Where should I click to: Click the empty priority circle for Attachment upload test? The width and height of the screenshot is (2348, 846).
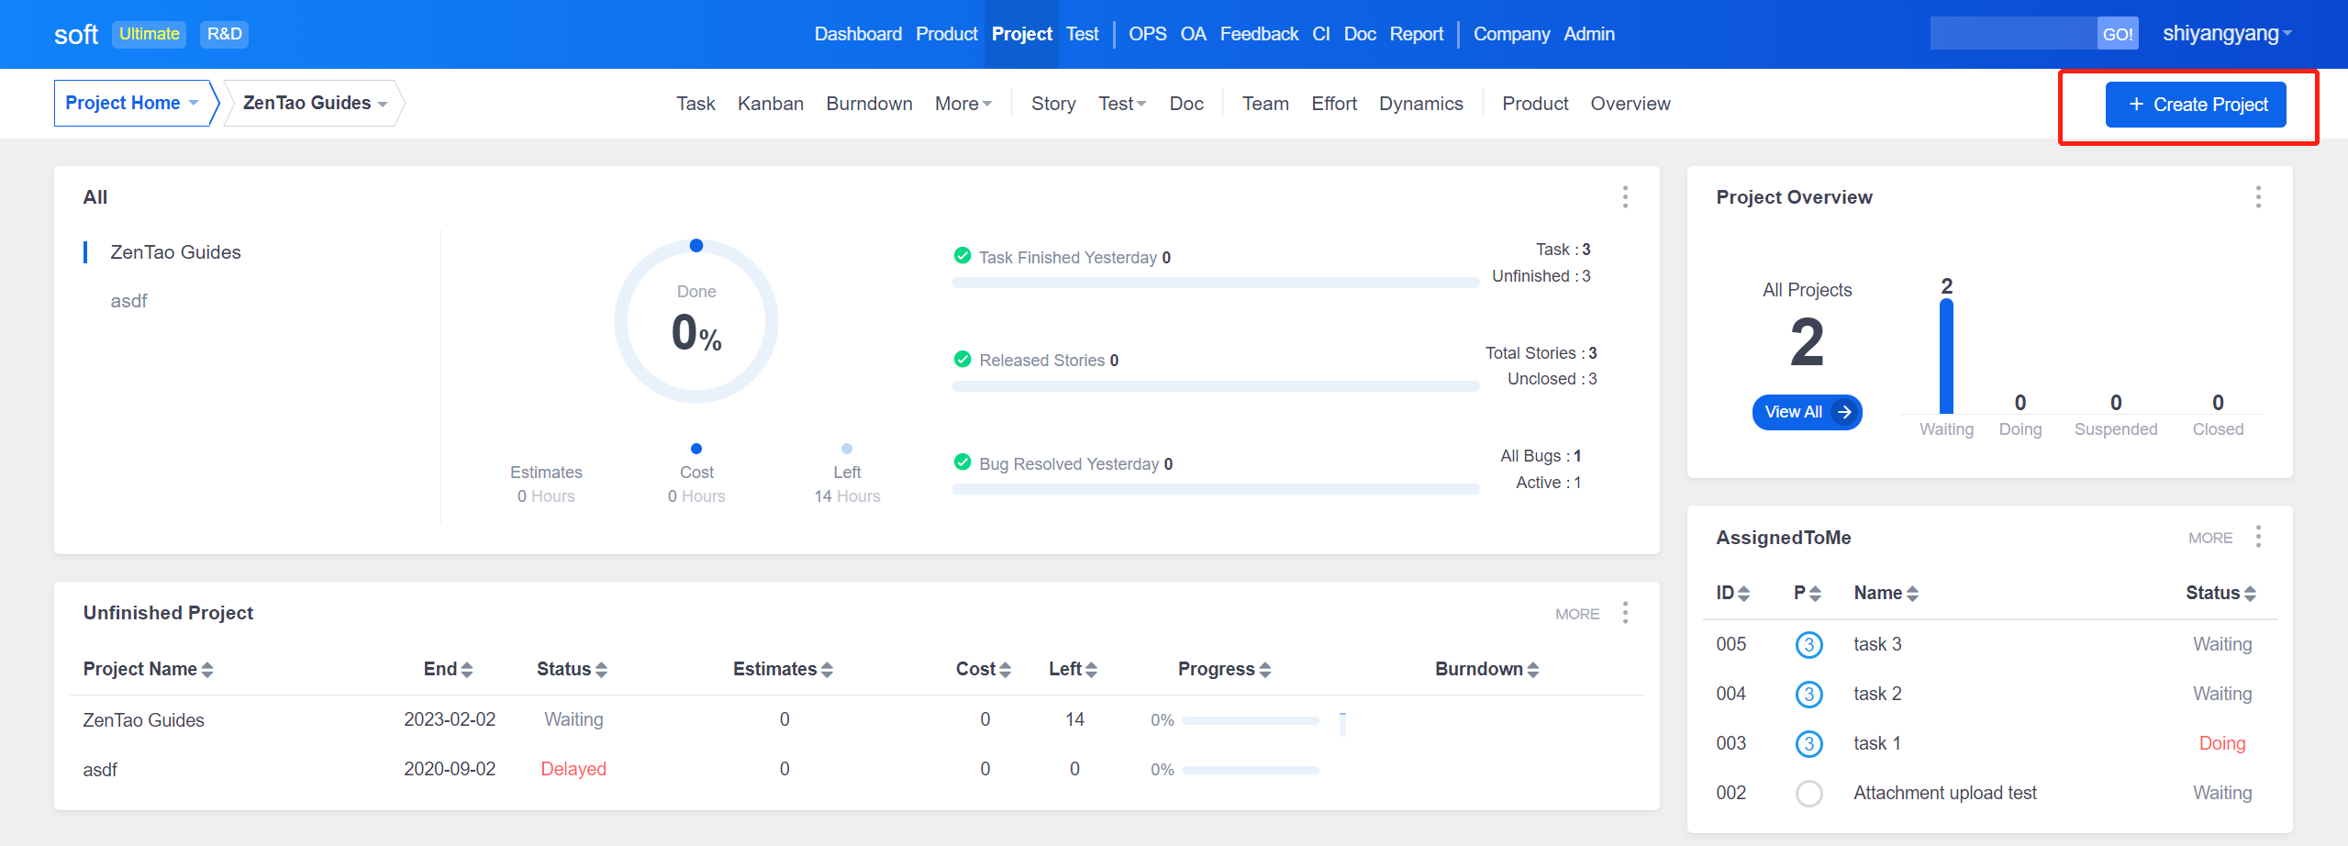pos(1808,794)
